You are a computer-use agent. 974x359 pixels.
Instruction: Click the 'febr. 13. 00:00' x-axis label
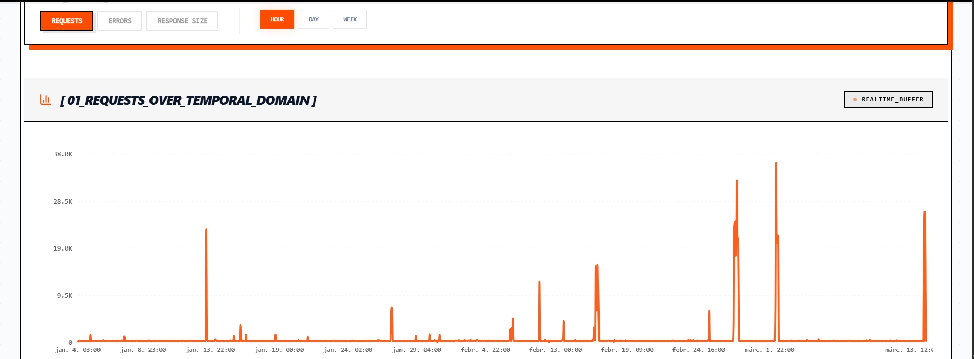555,350
